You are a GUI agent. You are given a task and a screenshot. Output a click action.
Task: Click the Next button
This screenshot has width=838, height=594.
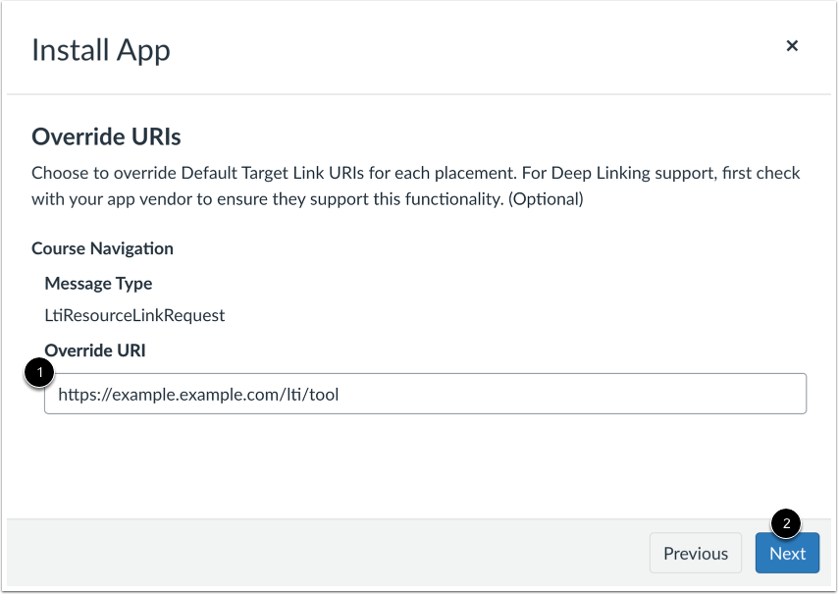[x=787, y=553]
